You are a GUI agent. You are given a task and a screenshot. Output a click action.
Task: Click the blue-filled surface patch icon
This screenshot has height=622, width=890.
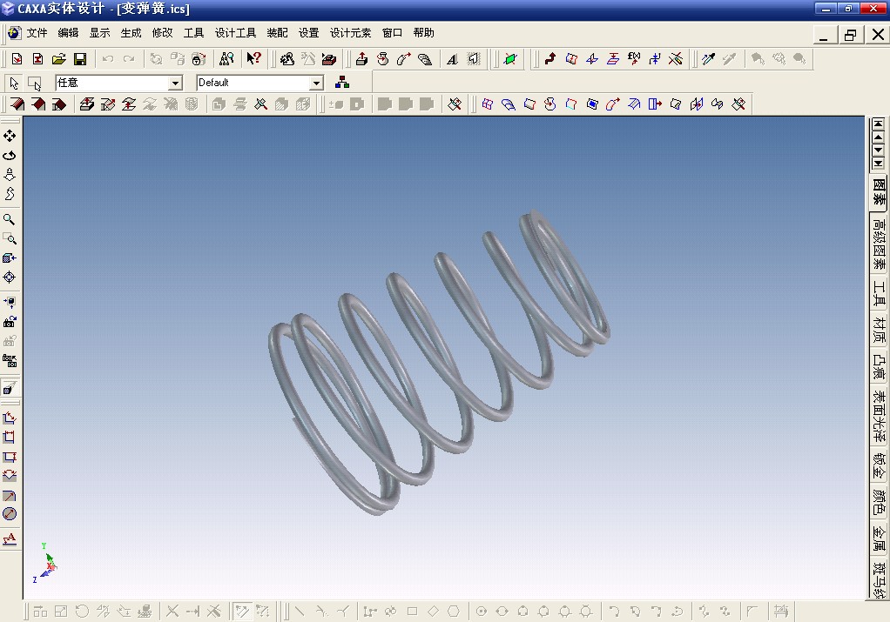592,104
